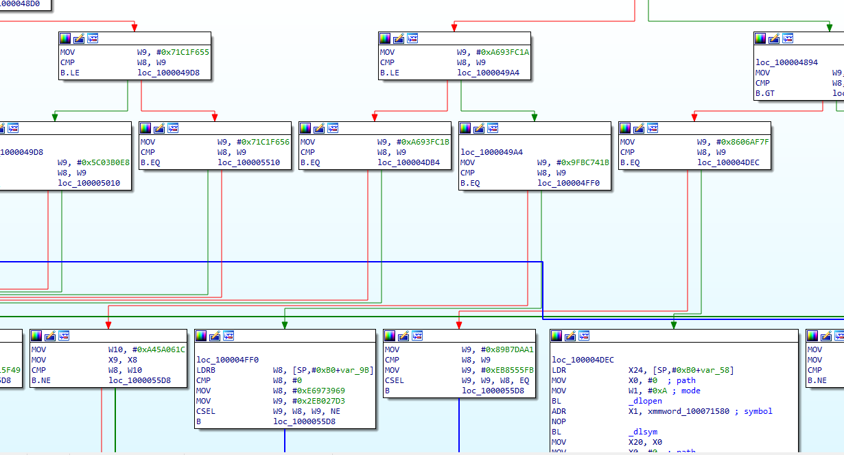Image resolution: width=844 pixels, height=455 pixels.
Task: Click the pencil icon on 0x89B7DAA1 node
Action: tap(403, 336)
